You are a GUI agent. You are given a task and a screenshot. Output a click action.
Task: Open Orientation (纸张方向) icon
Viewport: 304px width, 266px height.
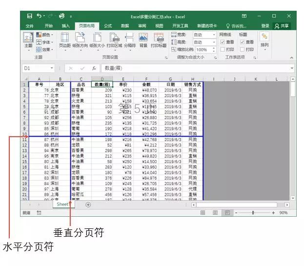click(x=80, y=37)
